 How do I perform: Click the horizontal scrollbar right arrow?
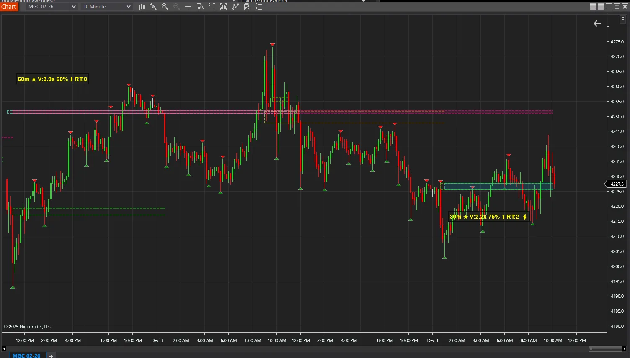[625, 349]
